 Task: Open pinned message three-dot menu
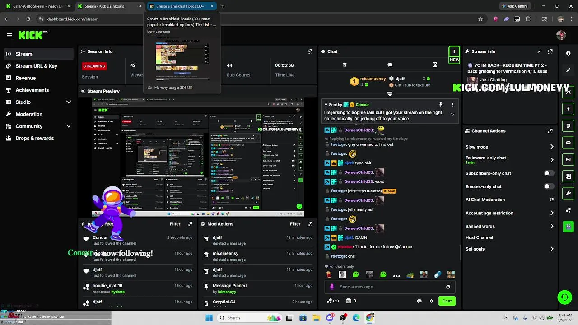tap(452, 105)
